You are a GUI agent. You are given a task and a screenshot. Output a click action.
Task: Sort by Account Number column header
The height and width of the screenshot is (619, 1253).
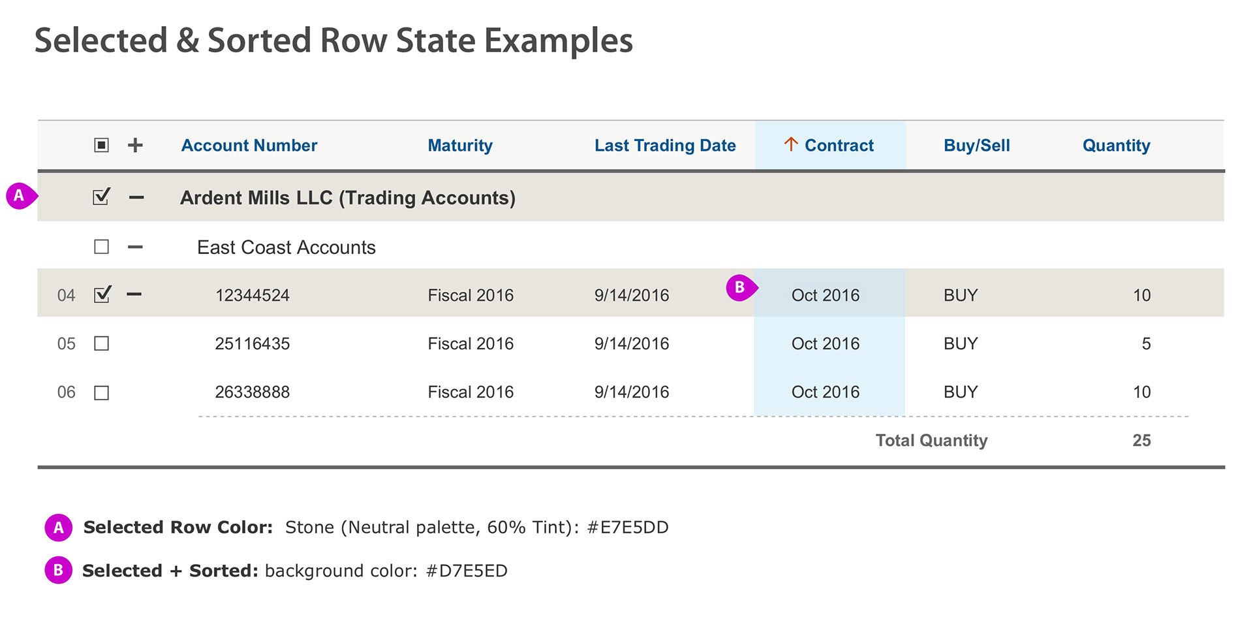tap(249, 146)
